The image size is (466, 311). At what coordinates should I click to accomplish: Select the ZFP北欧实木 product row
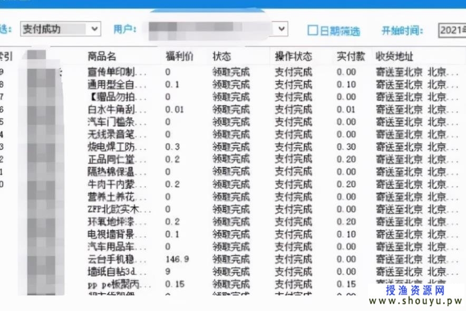[x=117, y=209]
